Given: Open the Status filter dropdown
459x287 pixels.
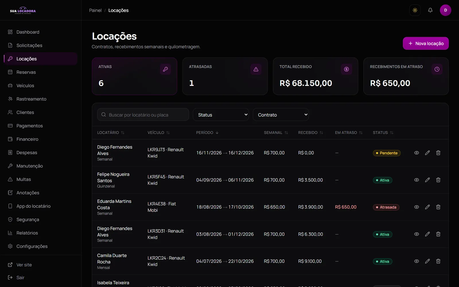Looking at the screenshot, I should (221, 115).
